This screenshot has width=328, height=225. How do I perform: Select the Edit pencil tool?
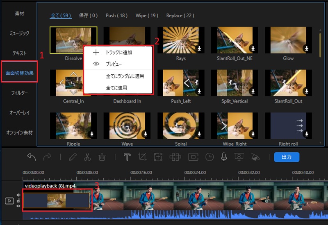[x=73, y=157]
